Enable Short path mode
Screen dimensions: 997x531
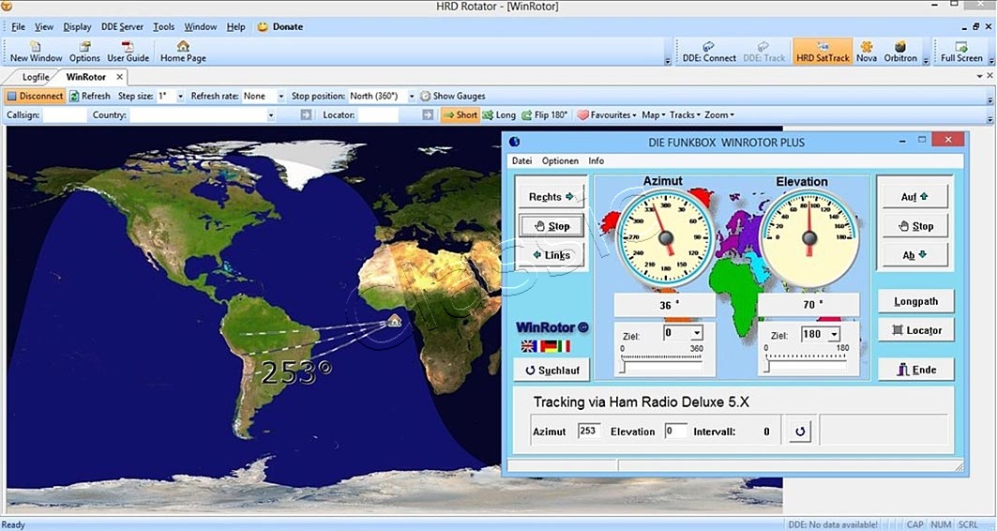tap(460, 115)
